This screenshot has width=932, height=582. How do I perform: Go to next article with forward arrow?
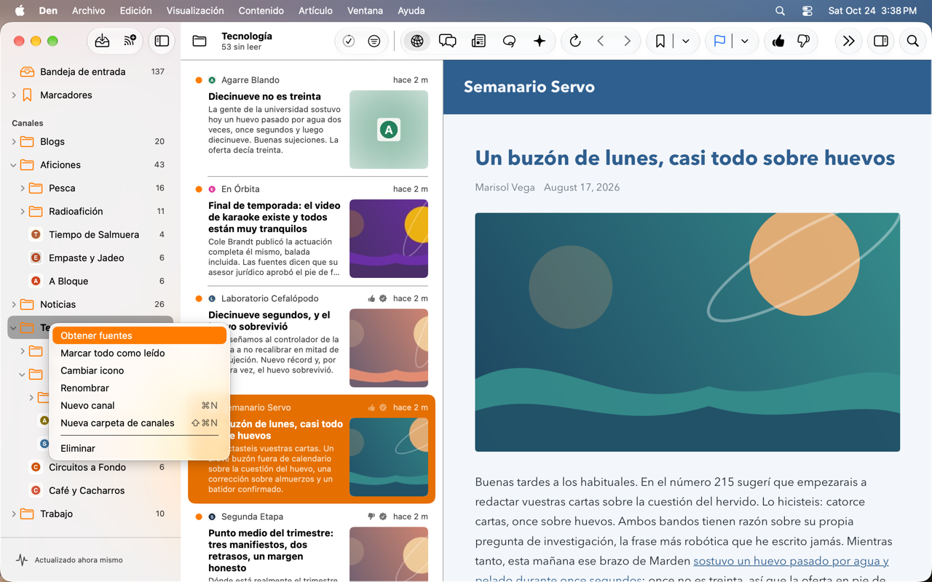627,41
